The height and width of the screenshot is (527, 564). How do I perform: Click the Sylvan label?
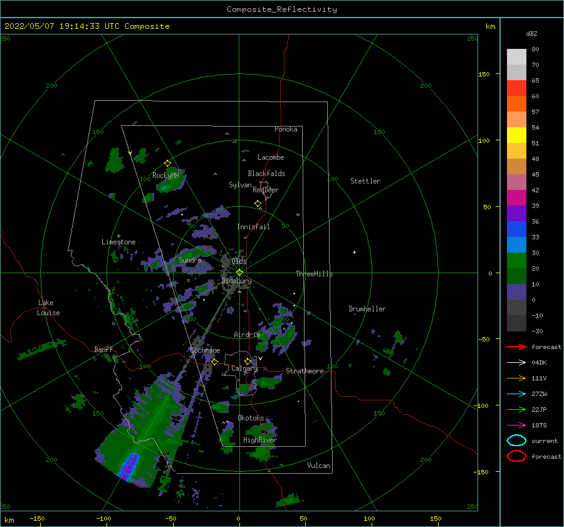[x=240, y=185]
